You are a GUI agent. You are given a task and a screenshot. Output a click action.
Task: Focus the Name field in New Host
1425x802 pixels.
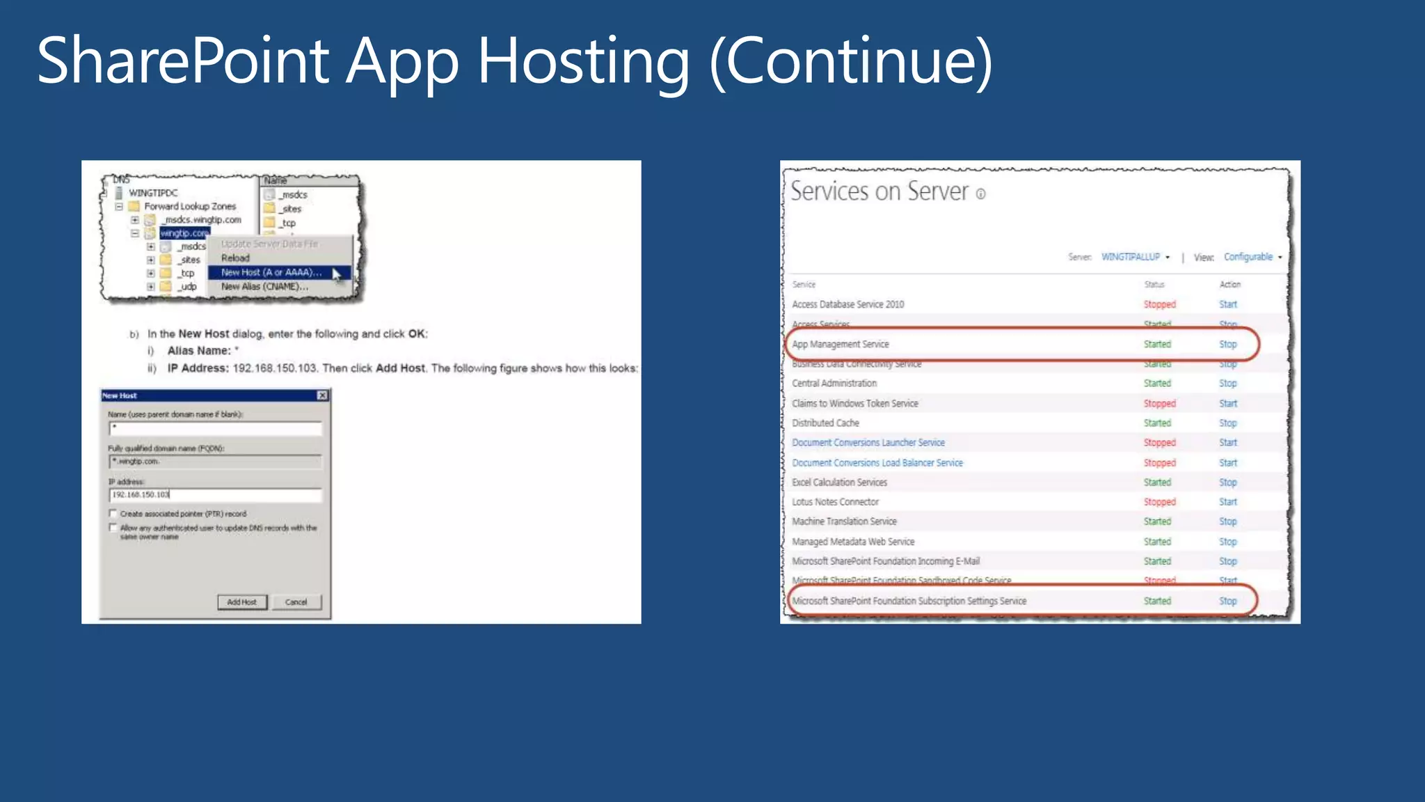point(215,428)
